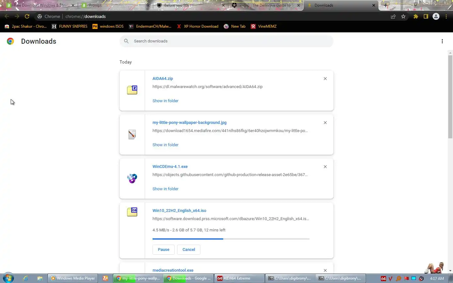The height and width of the screenshot is (283, 453).
Task: Open the tab search dropdown arrow
Action: [x=415, y=5]
